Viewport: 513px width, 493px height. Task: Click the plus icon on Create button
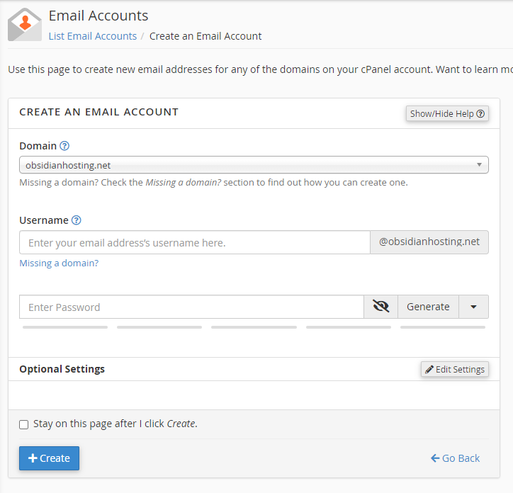point(33,458)
